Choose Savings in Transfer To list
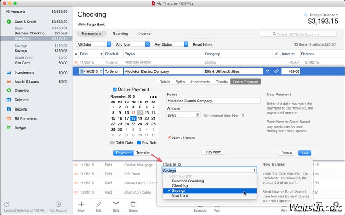345x215 pixels. point(210,190)
